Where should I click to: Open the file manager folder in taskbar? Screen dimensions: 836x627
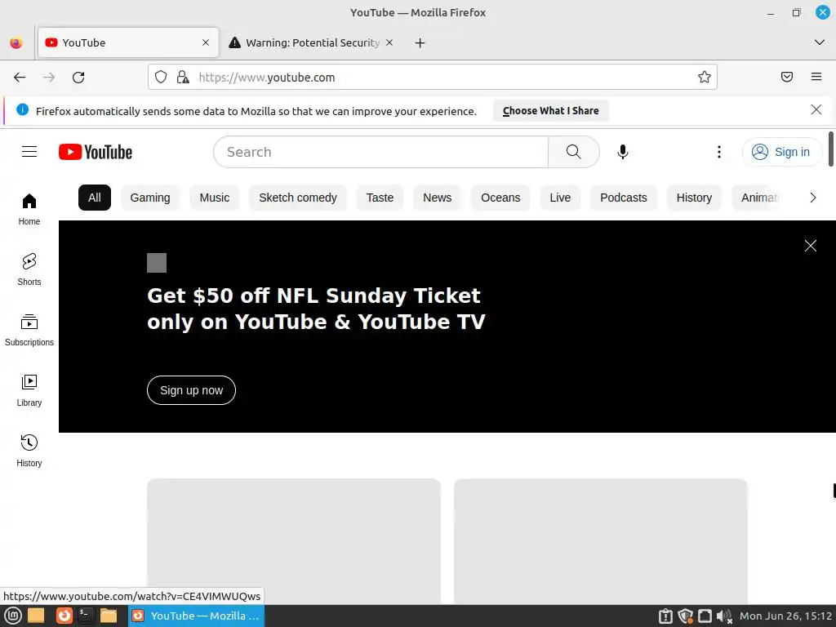109,616
